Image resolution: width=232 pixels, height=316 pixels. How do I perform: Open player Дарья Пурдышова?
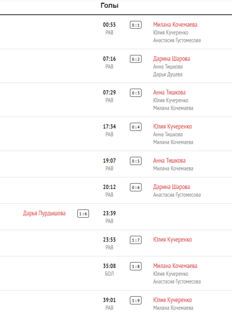click(x=44, y=213)
